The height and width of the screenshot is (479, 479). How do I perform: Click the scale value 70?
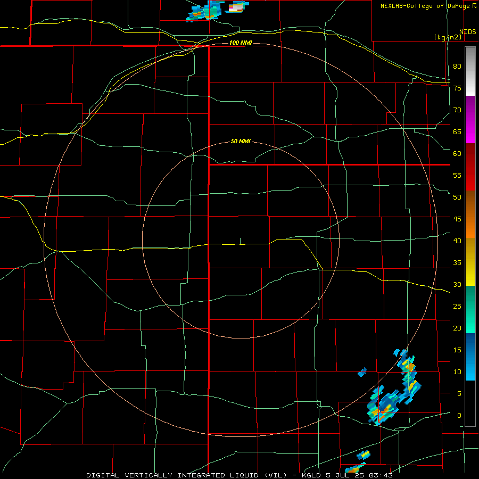pos(457,110)
